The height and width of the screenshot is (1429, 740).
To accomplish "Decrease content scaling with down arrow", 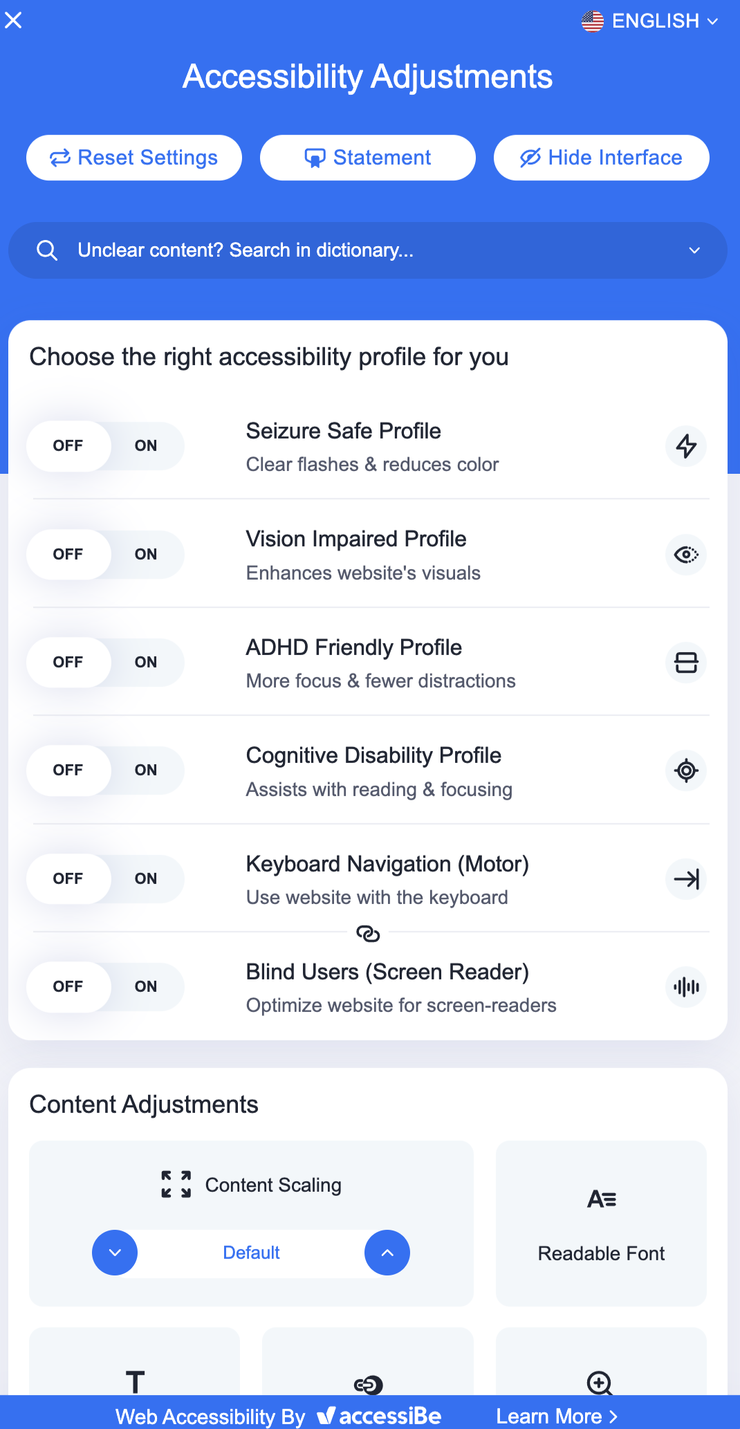I will (115, 1253).
